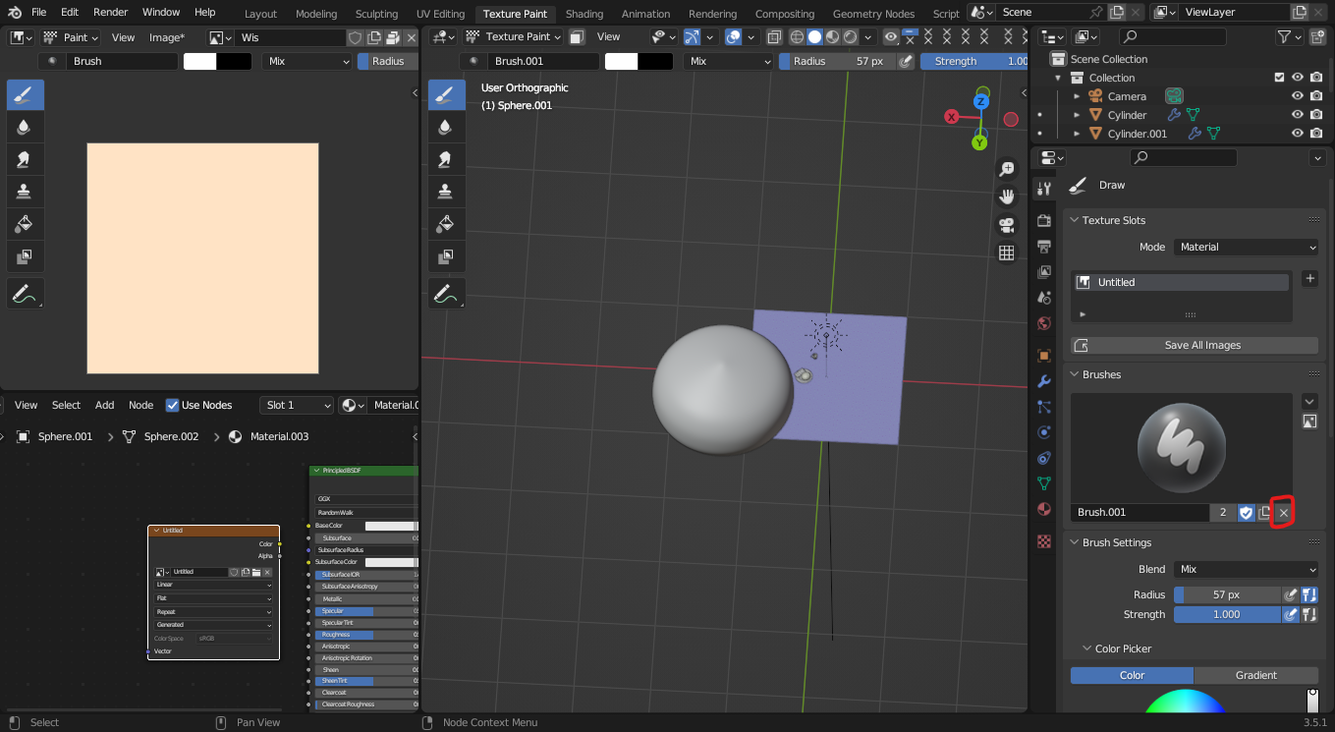Click the viewport pan hand icon
The image size is (1335, 732).
tap(1006, 197)
